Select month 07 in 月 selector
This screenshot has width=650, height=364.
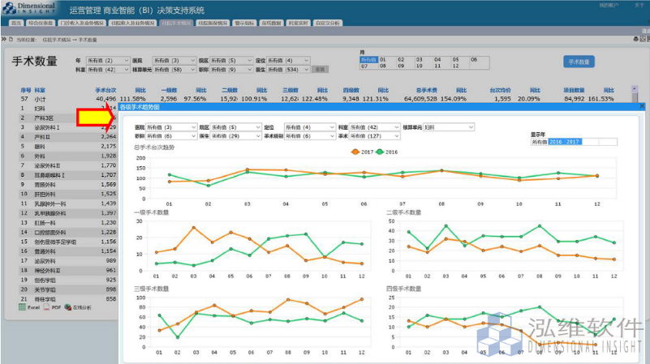364,66
